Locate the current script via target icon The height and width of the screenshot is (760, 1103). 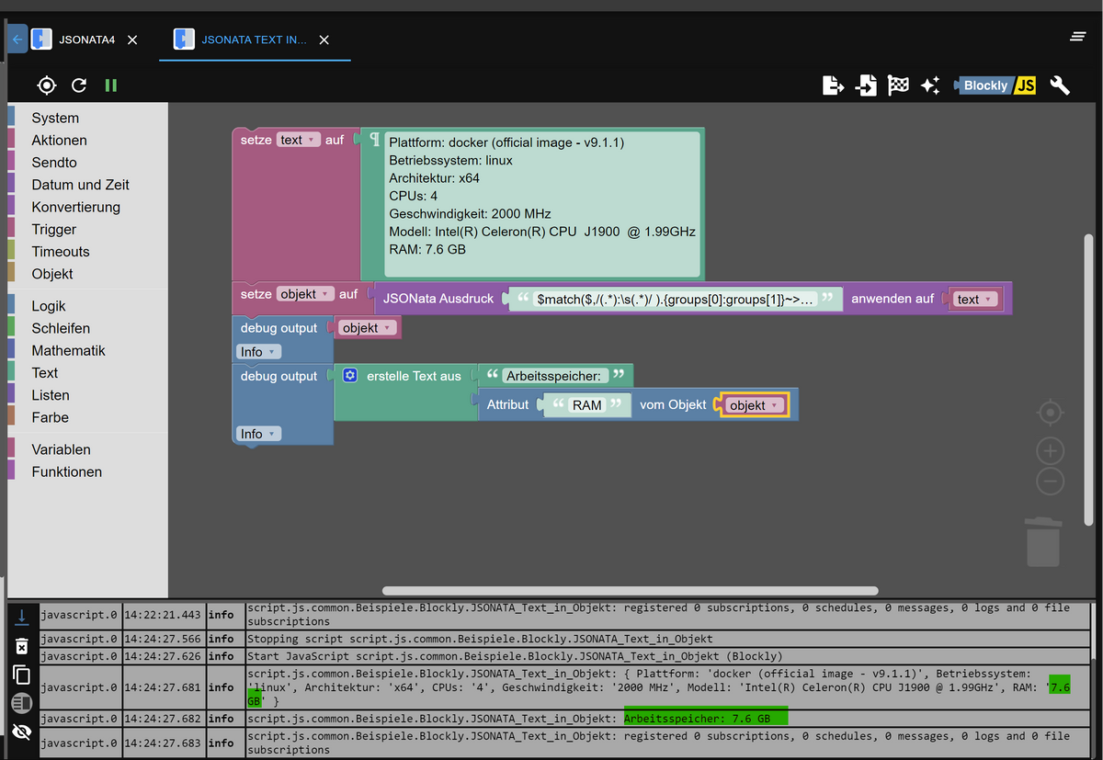point(47,85)
